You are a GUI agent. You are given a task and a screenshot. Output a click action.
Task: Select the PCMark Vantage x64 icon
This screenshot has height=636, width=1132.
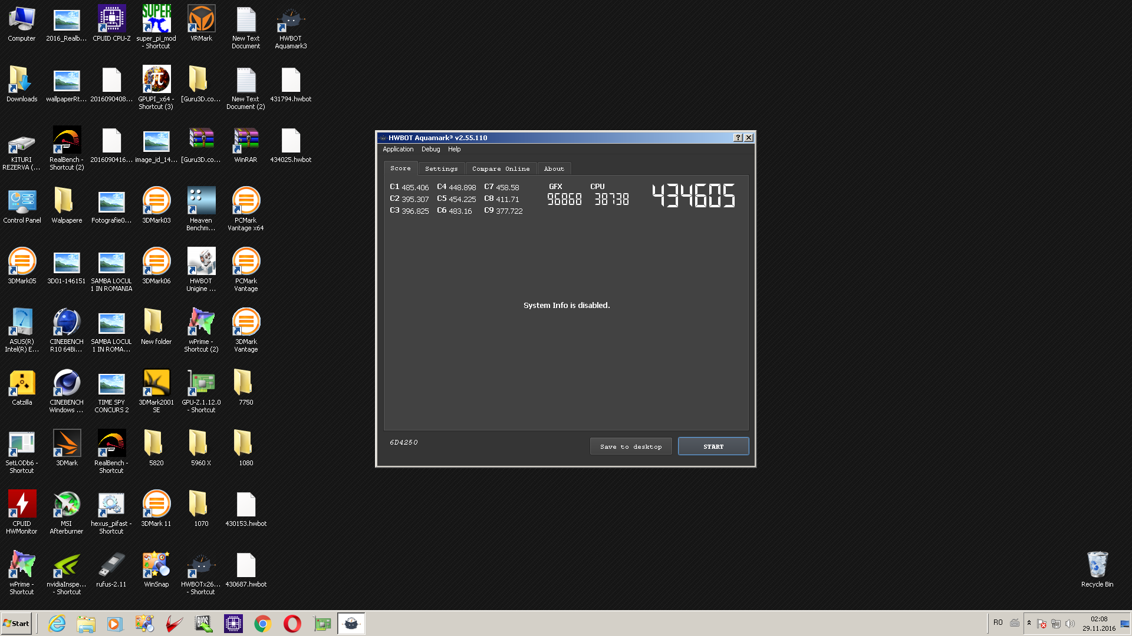click(246, 208)
